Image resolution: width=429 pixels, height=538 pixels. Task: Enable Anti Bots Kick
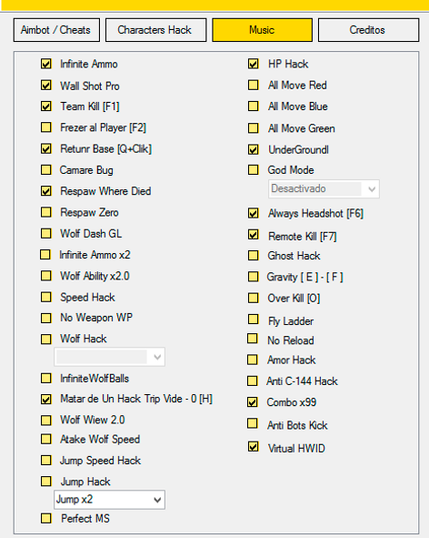pos(253,423)
